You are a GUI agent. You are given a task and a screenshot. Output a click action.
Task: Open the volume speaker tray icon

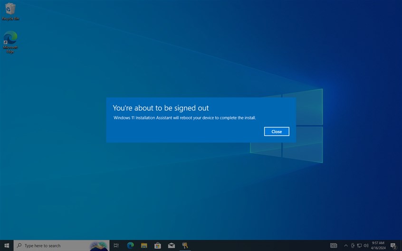point(366,245)
